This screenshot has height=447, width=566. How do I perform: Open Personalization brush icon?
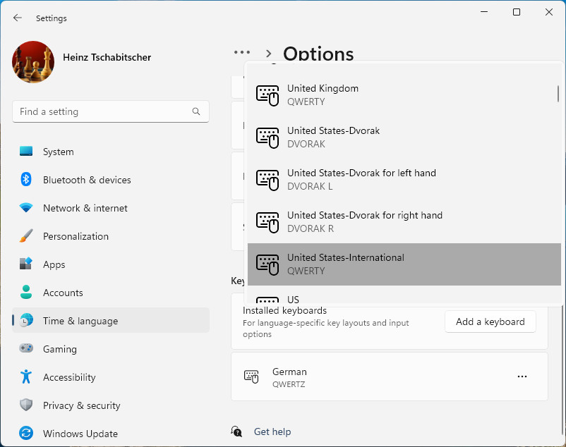26,235
